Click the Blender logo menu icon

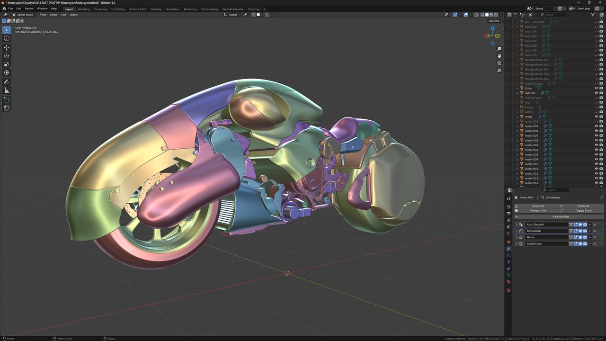(x=4, y=9)
